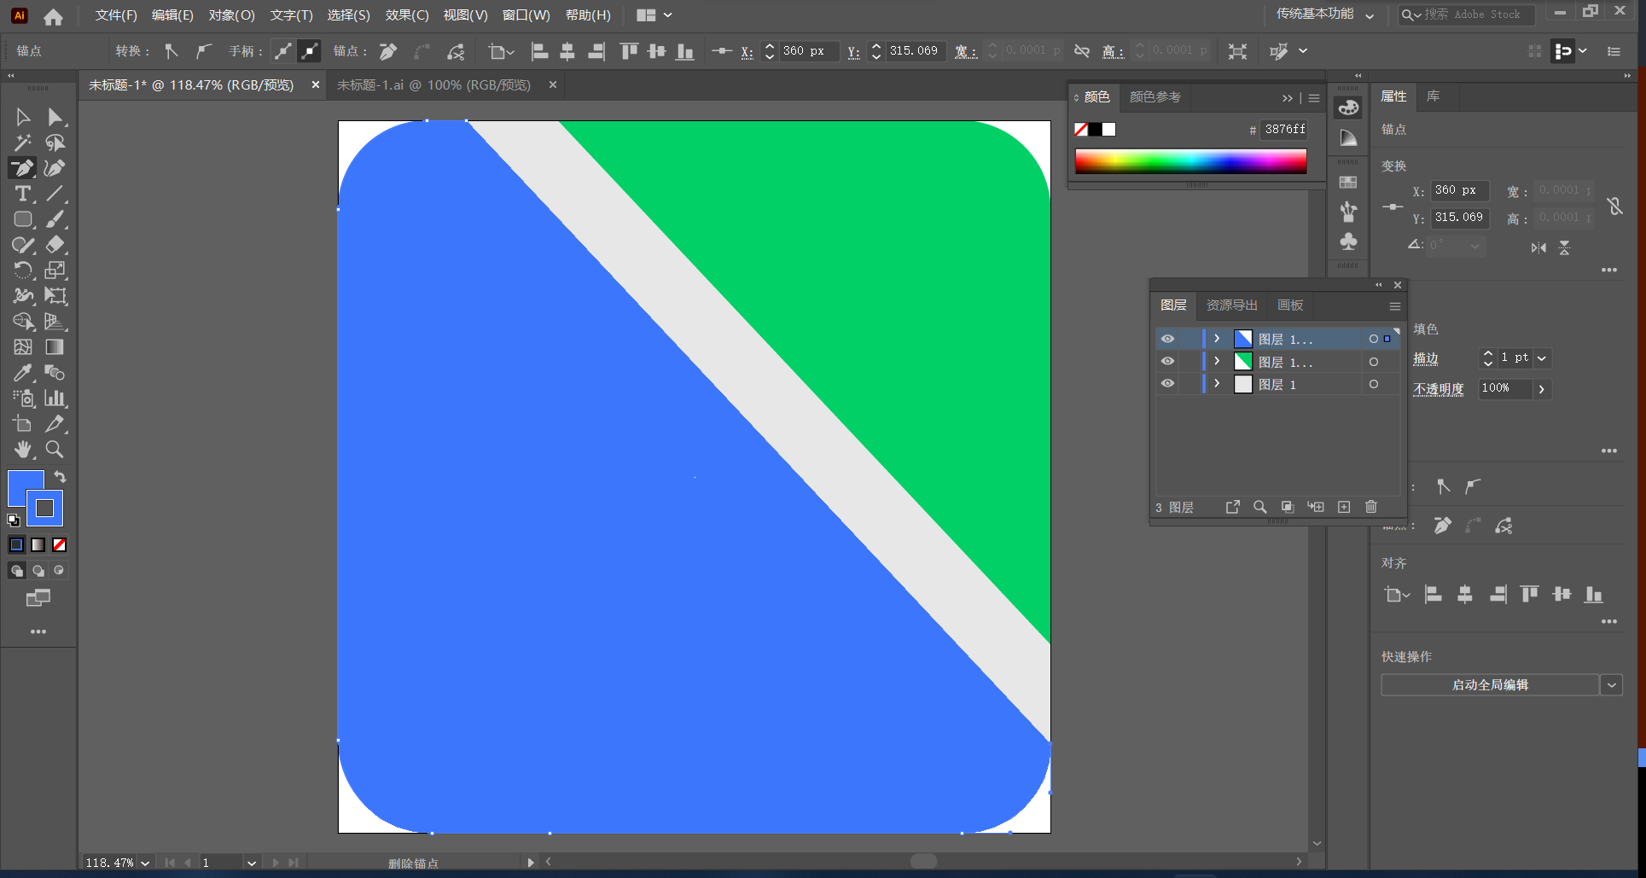This screenshot has width=1646, height=878.
Task: Toggle visibility of top blue layer
Action: pyautogui.click(x=1167, y=339)
